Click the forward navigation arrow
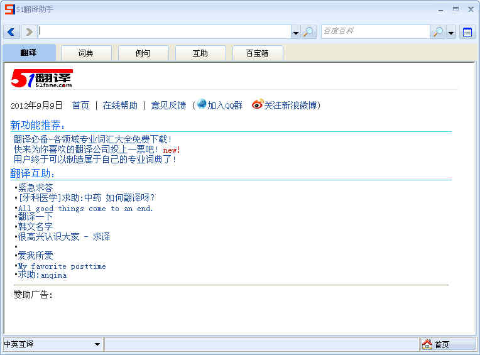The image size is (480, 355). [30, 32]
